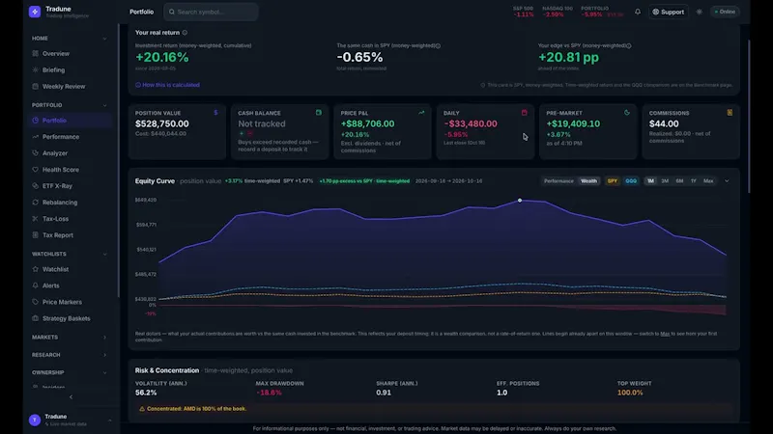Click the -$33,480.00 Daily value
This screenshot has width=773, height=434.
471,124
